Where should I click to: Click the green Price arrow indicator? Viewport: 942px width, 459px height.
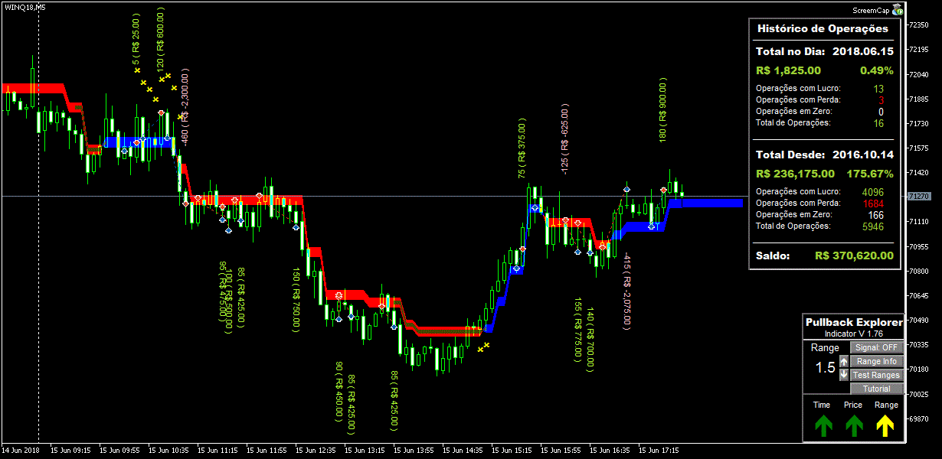tap(854, 425)
